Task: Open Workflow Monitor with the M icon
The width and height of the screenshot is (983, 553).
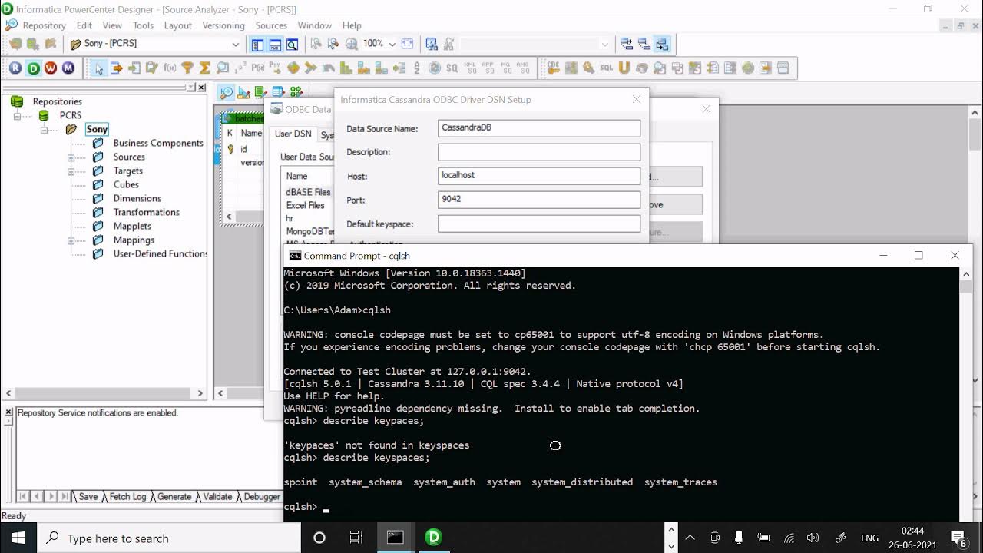Action: (x=68, y=68)
